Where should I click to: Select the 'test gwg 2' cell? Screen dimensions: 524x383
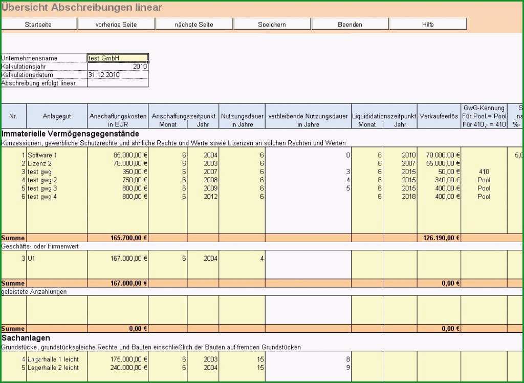click(x=57, y=180)
